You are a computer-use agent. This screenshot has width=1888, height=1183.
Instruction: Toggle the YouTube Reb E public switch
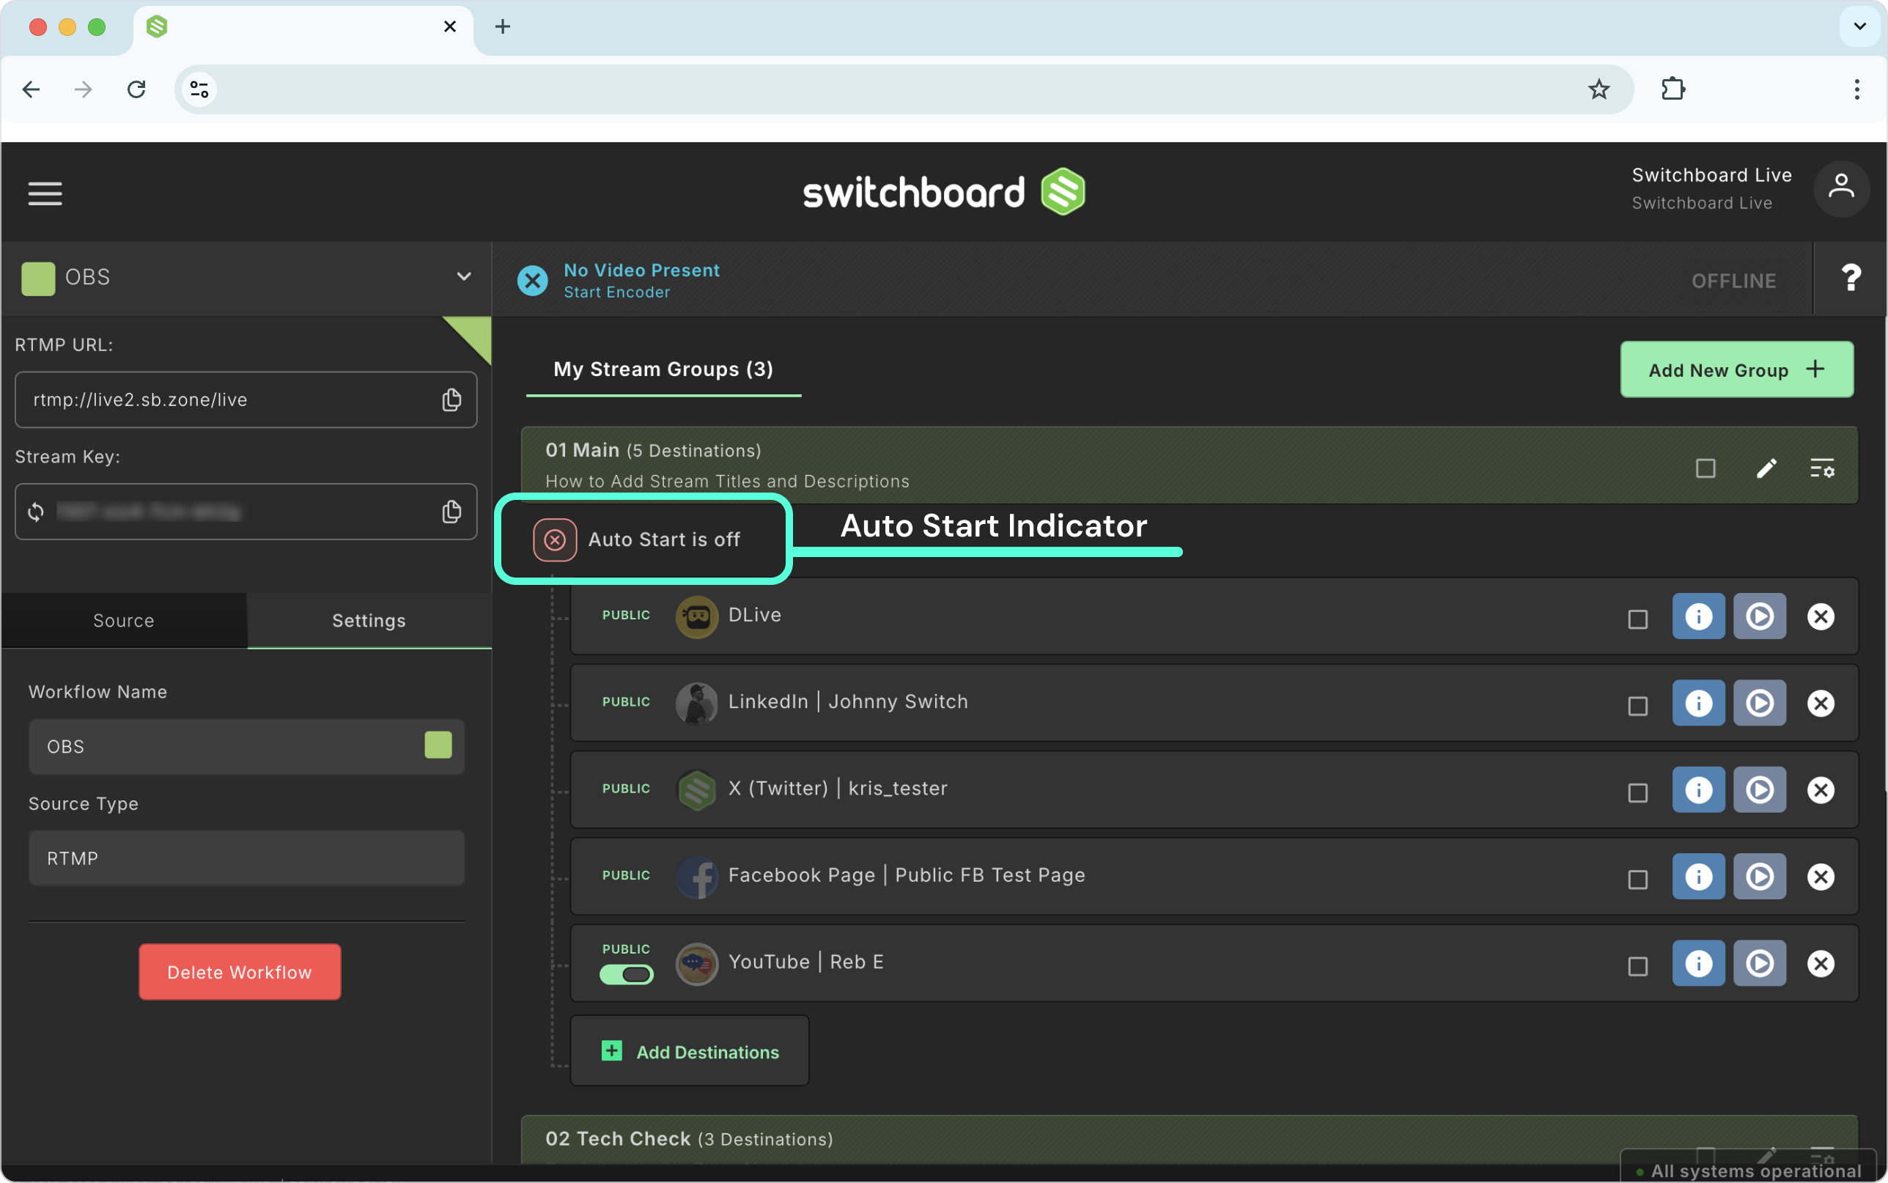coord(626,975)
